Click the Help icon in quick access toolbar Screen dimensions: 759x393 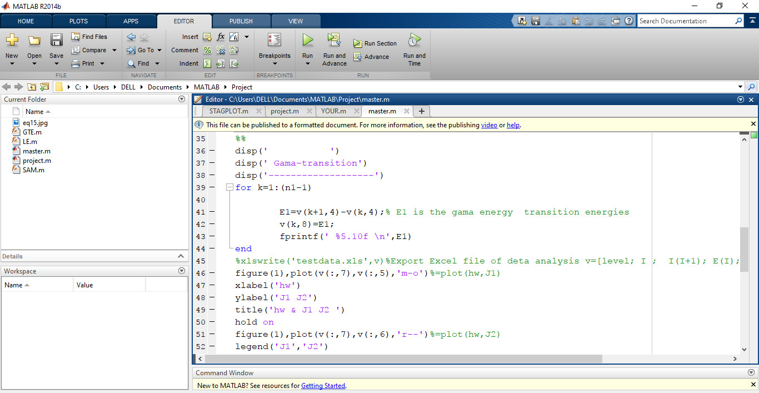click(x=628, y=20)
